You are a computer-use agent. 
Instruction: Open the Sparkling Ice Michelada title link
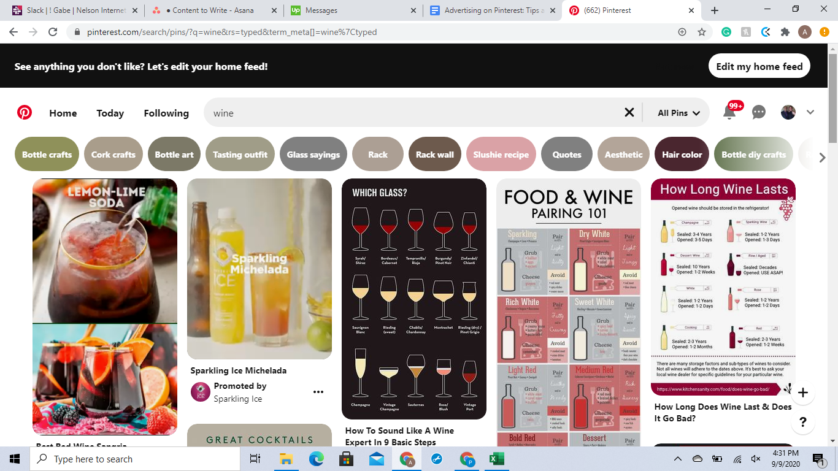(x=239, y=370)
